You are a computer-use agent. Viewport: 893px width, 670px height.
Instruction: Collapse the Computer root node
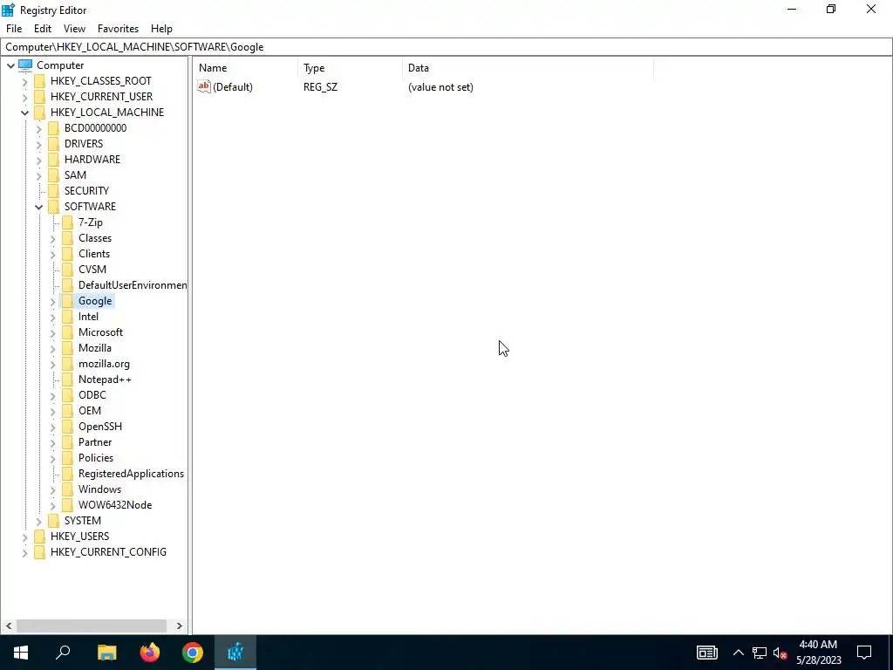point(10,65)
